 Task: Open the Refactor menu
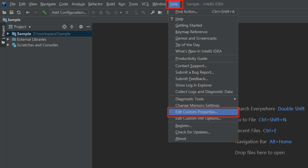[96, 4]
